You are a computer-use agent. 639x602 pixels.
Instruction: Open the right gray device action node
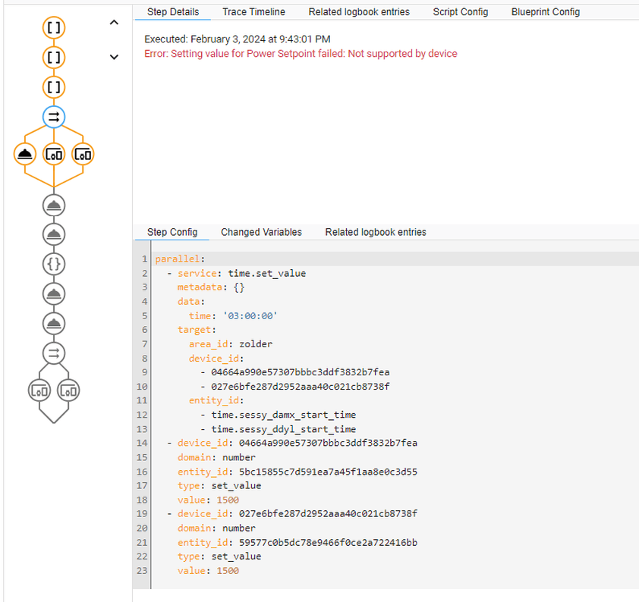coord(68,390)
